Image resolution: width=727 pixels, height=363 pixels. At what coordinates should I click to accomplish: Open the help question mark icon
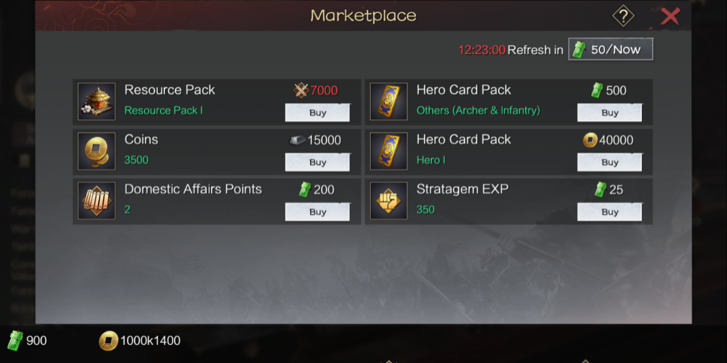click(x=623, y=16)
